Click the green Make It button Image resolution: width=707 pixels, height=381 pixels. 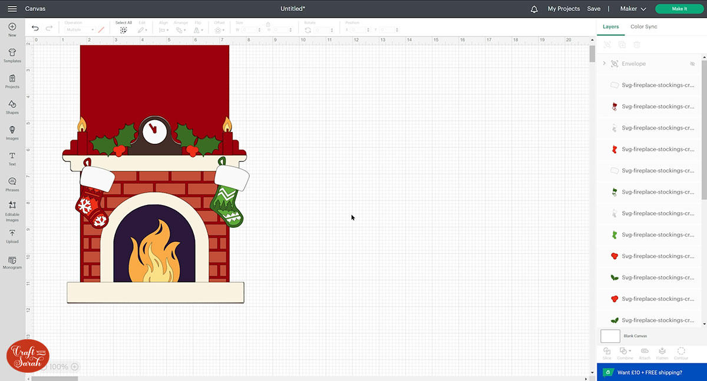tap(679, 9)
